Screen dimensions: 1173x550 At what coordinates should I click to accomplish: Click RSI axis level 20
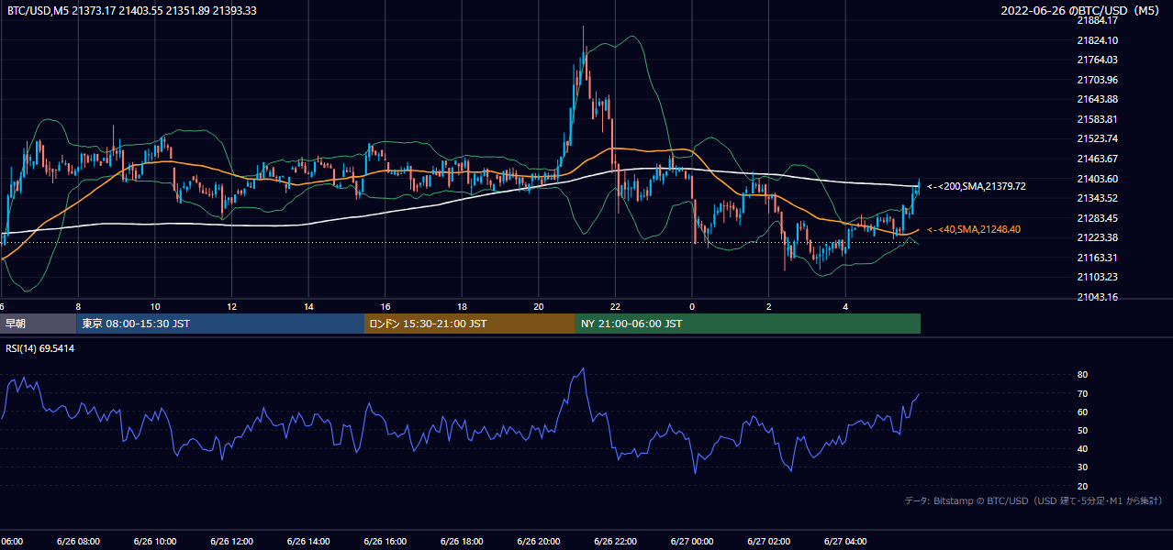[x=1082, y=486]
